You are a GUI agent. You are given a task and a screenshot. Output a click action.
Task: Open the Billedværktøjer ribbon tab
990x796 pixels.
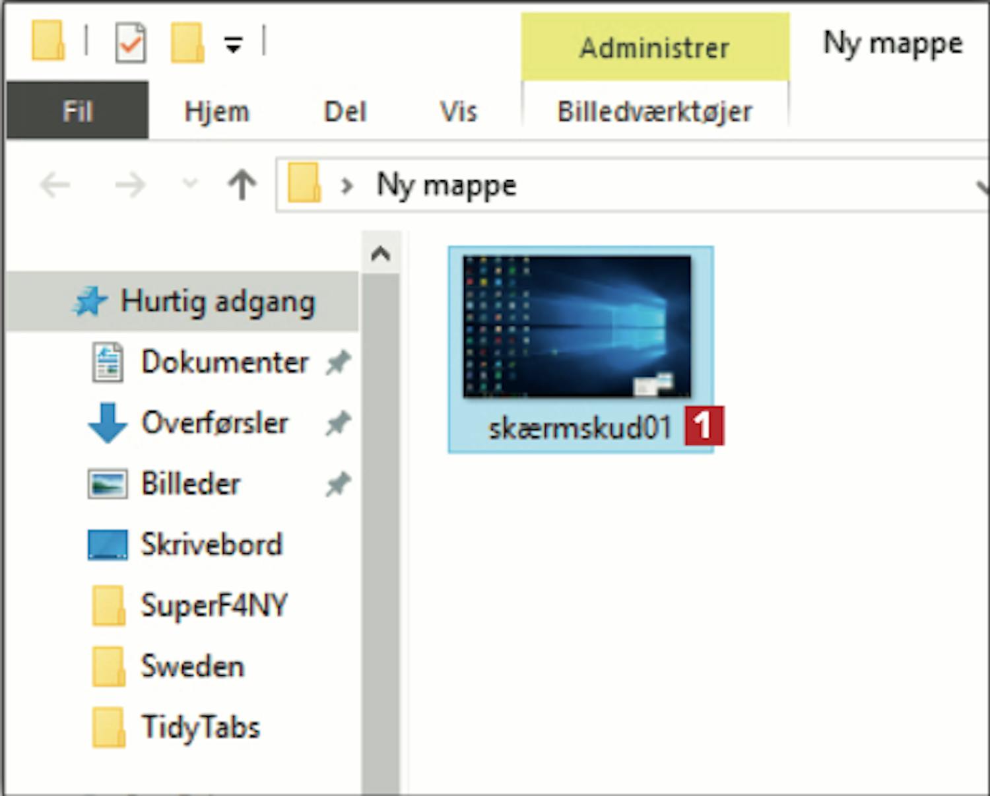pos(655,112)
